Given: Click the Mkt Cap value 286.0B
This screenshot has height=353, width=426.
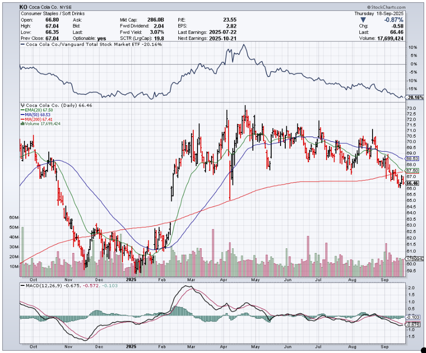Looking at the screenshot, I should (x=156, y=20).
